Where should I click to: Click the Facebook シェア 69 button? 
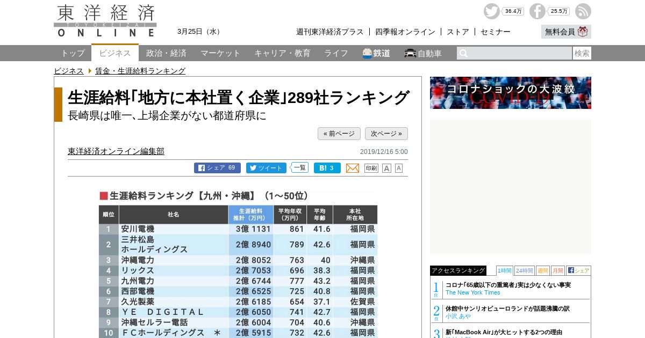[x=217, y=168]
